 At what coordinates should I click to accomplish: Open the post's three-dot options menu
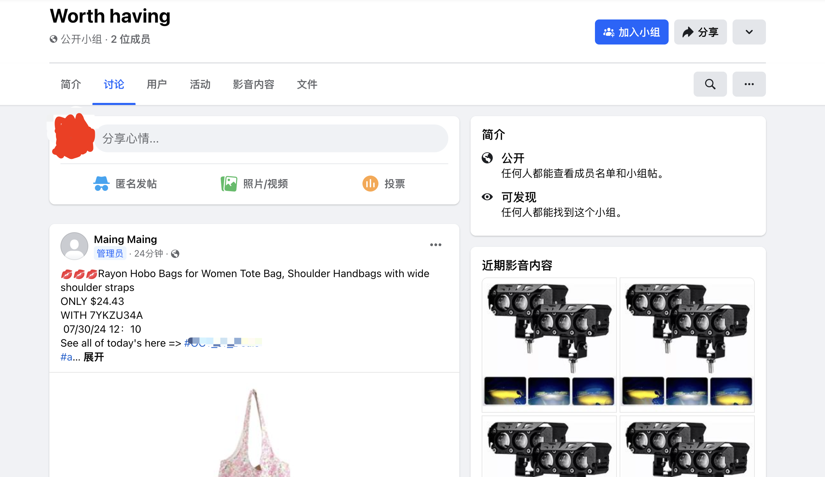click(435, 244)
